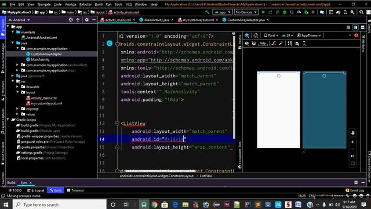371x209 pixels.
Task: Close the Sync build tab
Action: coord(31,183)
